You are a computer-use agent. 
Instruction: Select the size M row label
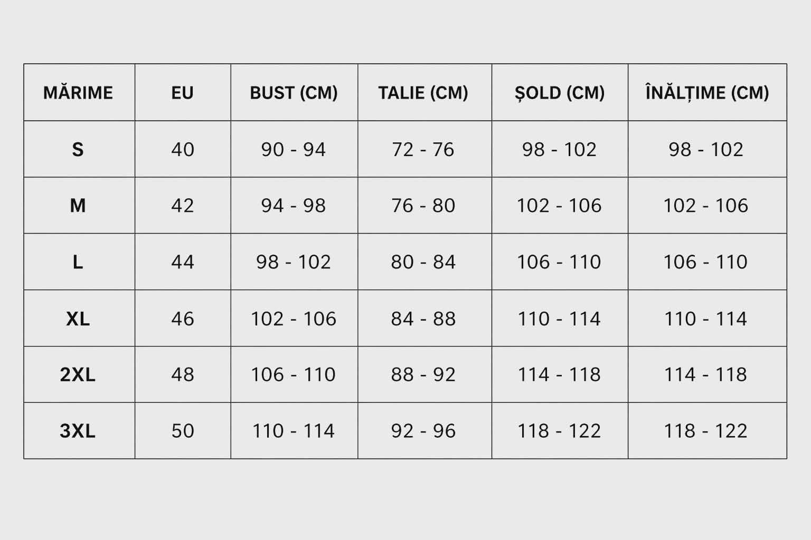(x=78, y=206)
